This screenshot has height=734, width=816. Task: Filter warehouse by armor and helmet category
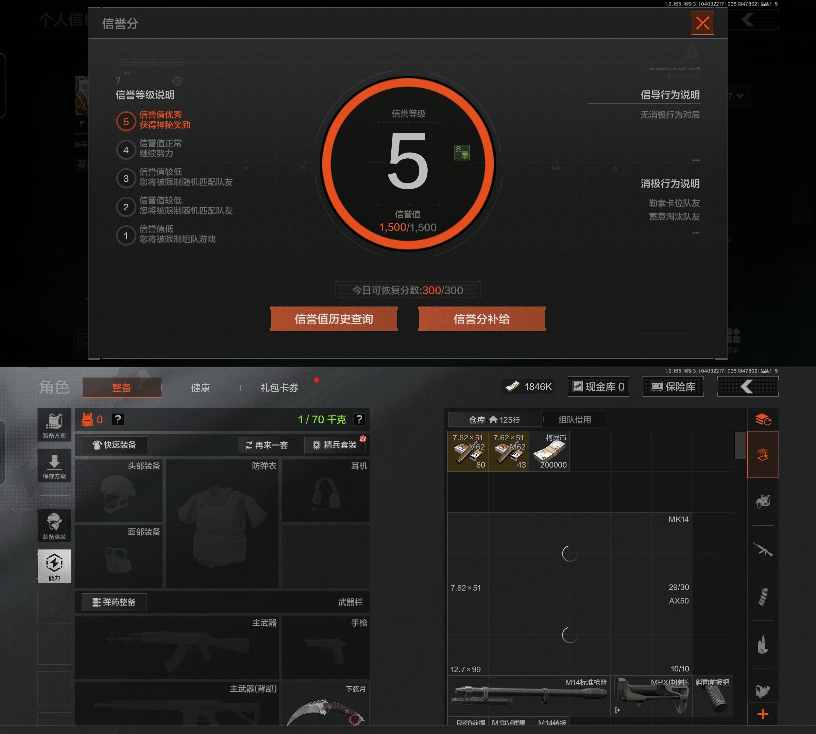click(763, 502)
